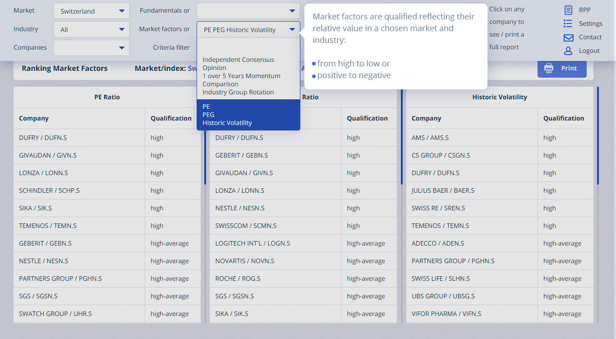
Task: Click the RPP link
Action: pyautogui.click(x=584, y=10)
